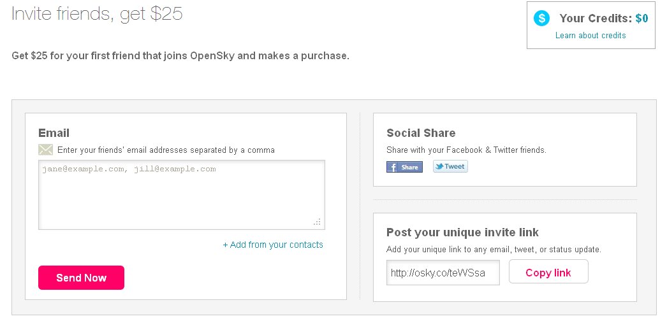Click the Enter your friends' email instruction text
This screenshot has width=667, height=321.
(166, 150)
